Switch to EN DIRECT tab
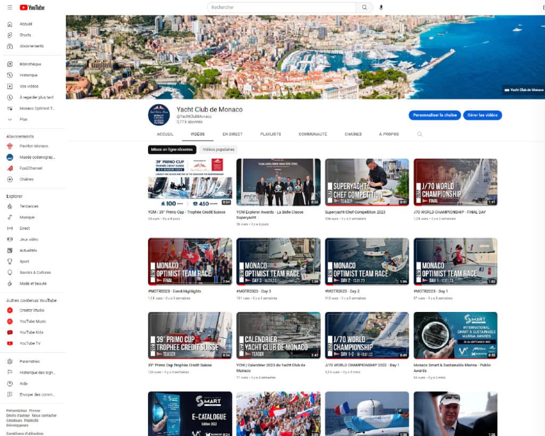Screen dimensions: 545x436 pyautogui.click(x=233, y=134)
